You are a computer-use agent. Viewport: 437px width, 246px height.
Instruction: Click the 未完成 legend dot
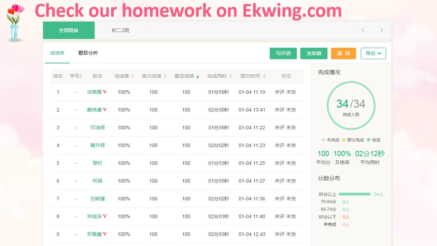323,140
